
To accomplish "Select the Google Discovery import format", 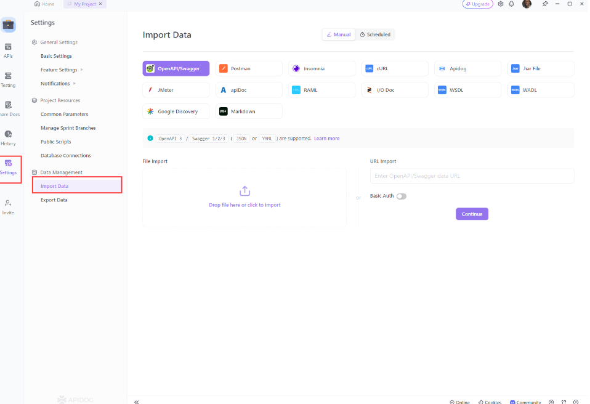I will (x=176, y=111).
